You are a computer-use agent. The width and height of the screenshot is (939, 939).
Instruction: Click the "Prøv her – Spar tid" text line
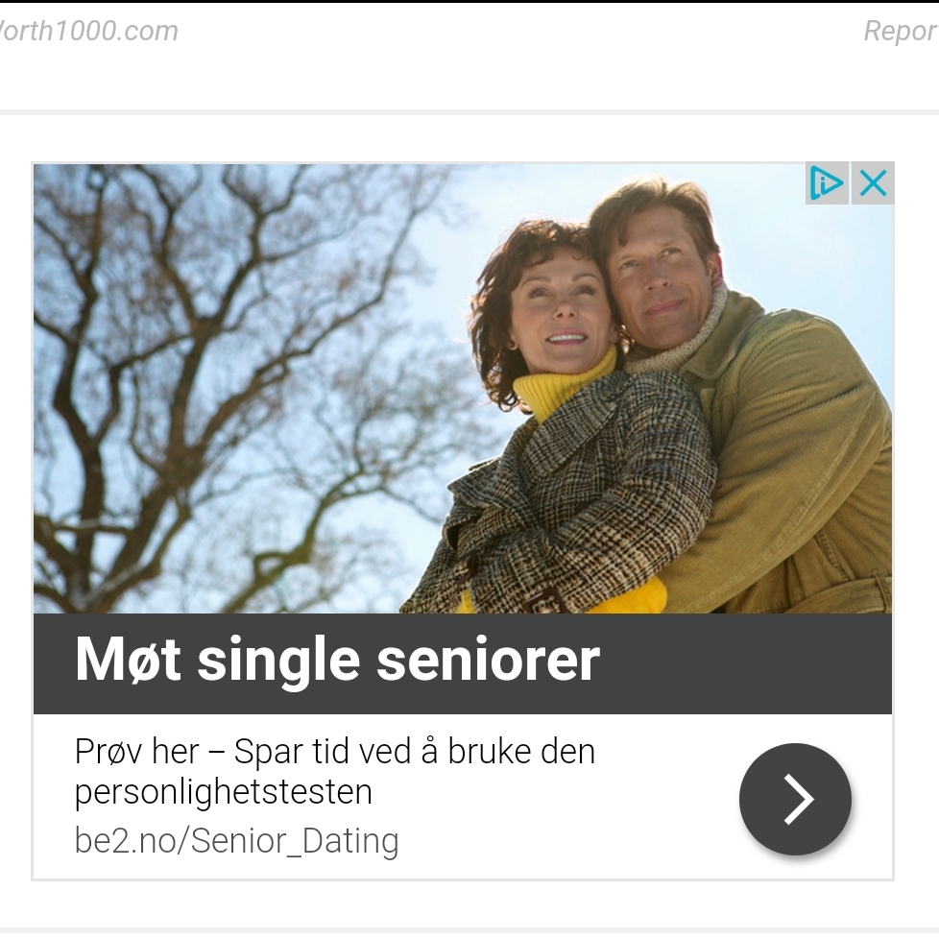tap(335, 751)
